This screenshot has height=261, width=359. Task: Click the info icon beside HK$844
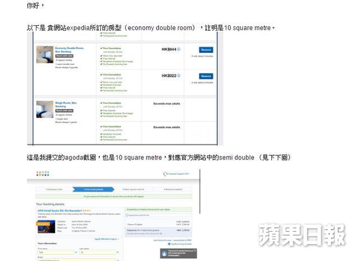tap(179, 49)
